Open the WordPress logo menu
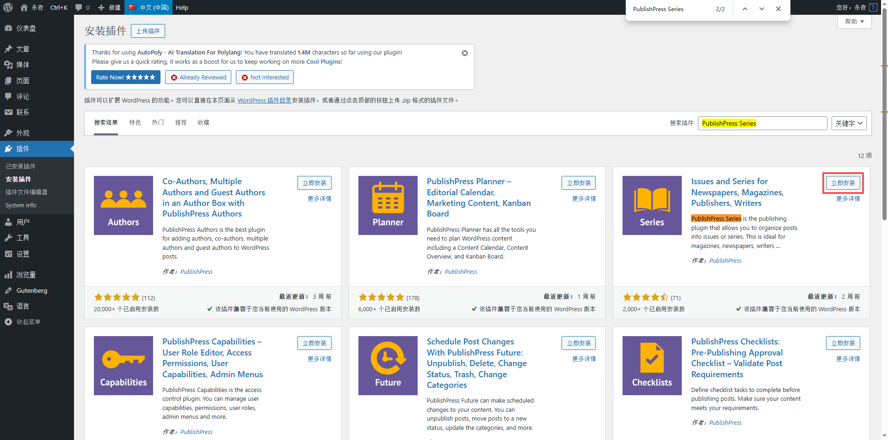The height and width of the screenshot is (440, 888). tap(8, 7)
